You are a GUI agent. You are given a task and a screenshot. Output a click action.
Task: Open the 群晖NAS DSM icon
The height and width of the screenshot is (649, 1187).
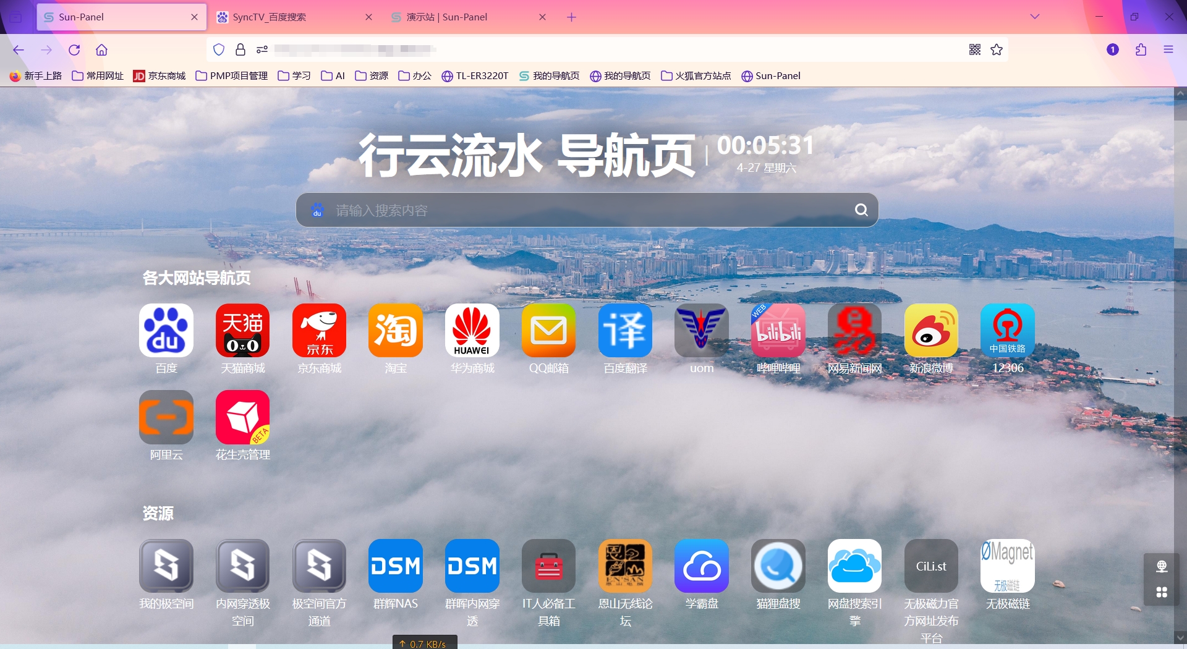[395, 566]
